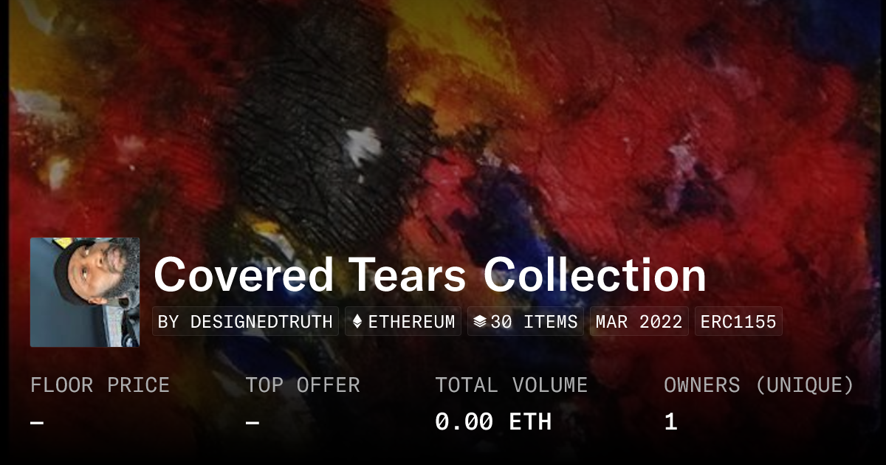
Task: Click the 30 ITEMS badge
Action: click(x=526, y=322)
